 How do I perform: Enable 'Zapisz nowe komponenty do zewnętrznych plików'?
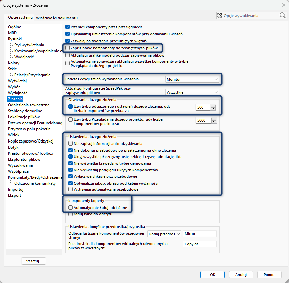click(x=68, y=48)
